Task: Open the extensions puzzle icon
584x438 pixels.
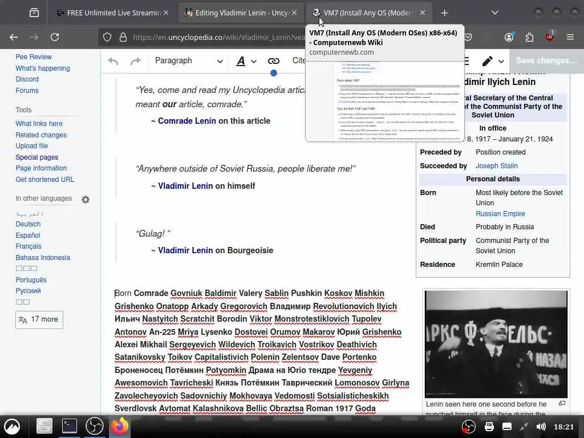Action: (529, 37)
